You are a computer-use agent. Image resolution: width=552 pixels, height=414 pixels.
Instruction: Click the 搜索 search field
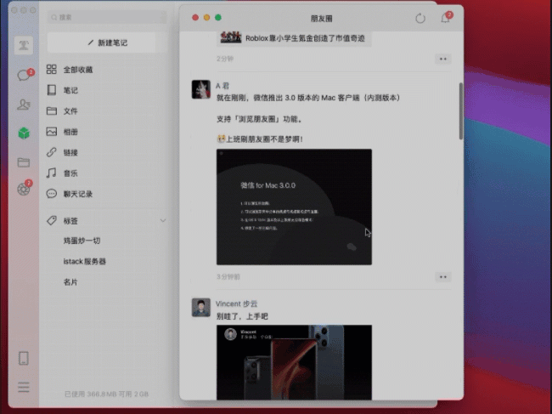click(107, 17)
